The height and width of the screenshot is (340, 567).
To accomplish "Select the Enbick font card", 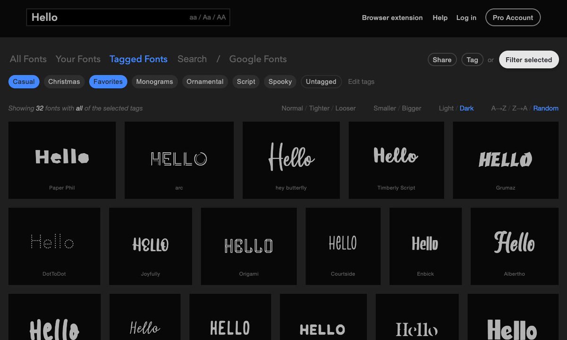I will click(x=425, y=246).
